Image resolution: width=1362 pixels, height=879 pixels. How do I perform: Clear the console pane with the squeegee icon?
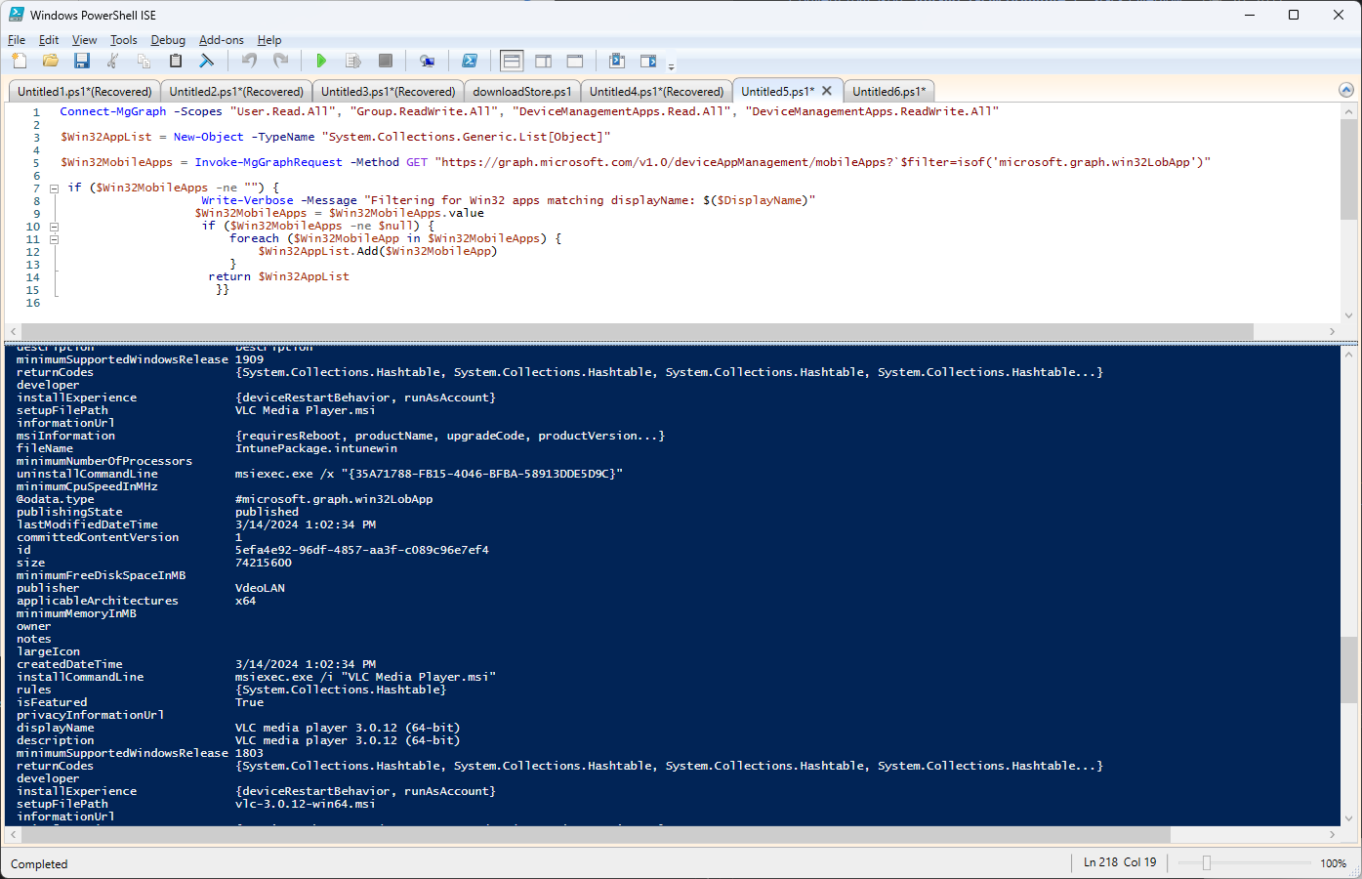point(207,61)
